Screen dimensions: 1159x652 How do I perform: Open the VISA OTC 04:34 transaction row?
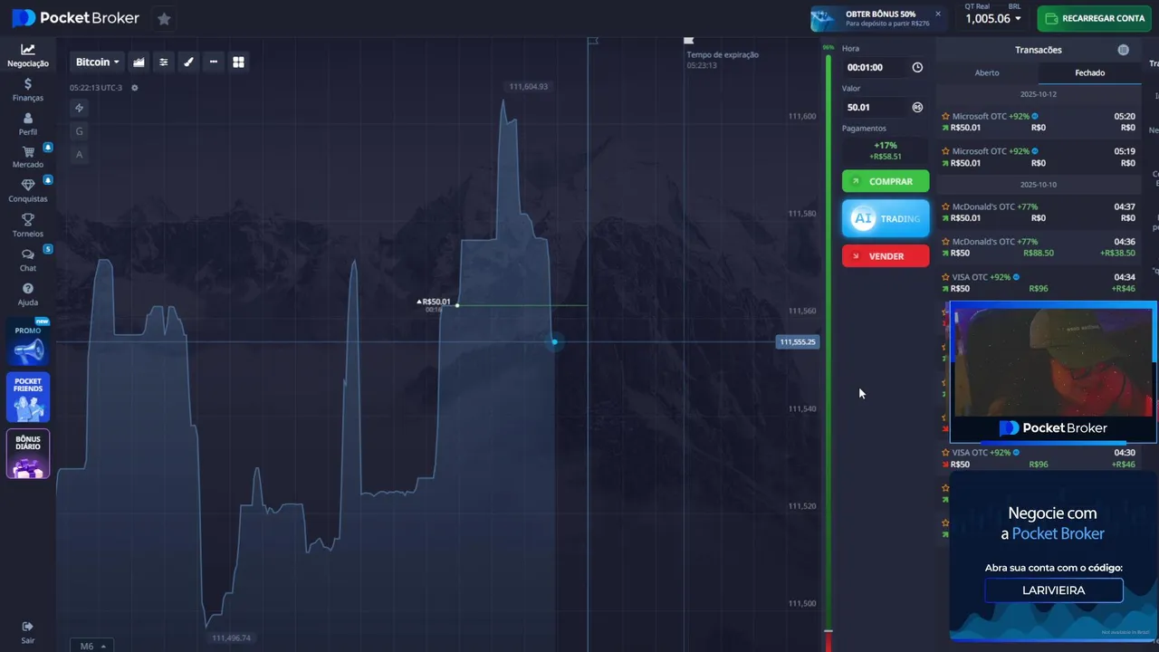click(1039, 283)
